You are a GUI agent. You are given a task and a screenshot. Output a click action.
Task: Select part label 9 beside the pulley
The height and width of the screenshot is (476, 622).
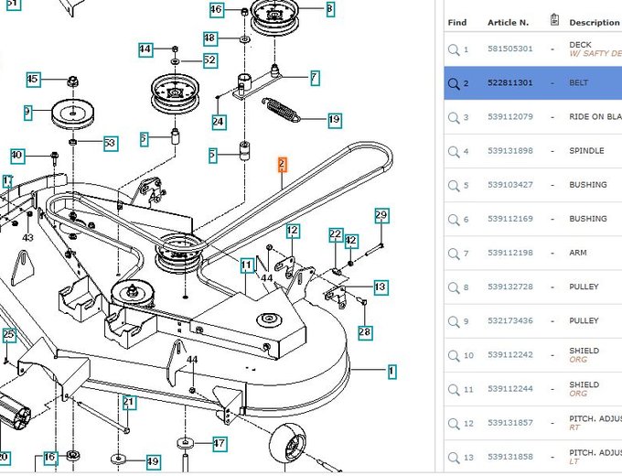[27, 113]
